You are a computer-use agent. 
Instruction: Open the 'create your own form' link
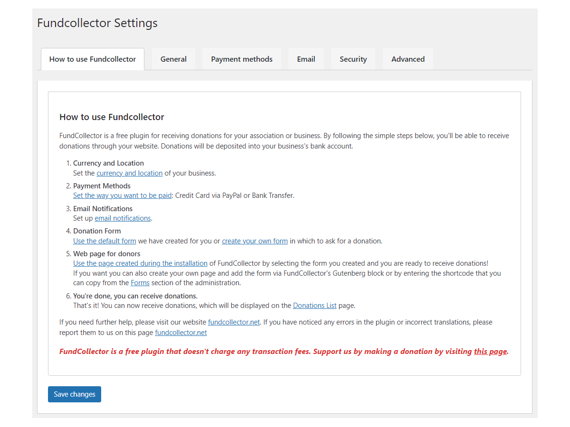(255, 241)
